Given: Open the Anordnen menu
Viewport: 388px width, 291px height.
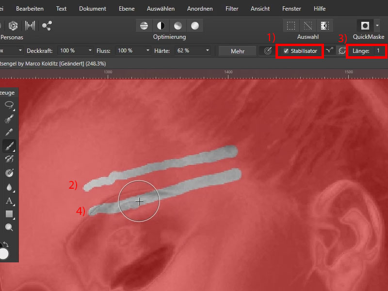Looking at the screenshot, I should pyautogui.click(x=200, y=9).
